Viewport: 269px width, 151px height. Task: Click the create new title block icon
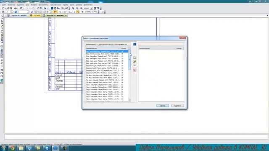pyautogui.click(x=134, y=57)
